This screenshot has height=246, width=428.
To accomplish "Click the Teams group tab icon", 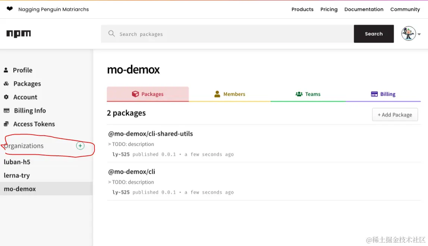I will [299, 94].
